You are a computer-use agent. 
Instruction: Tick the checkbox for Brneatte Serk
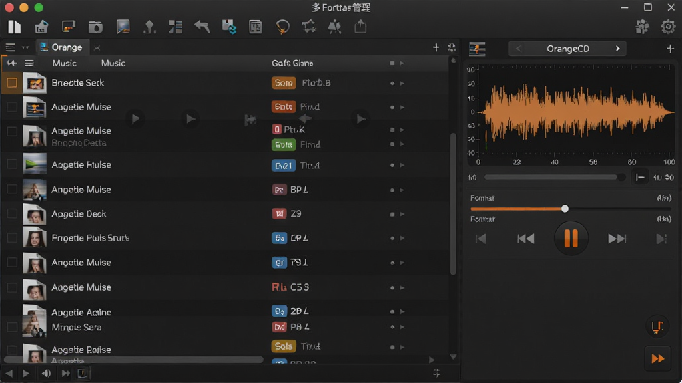[x=12, y=82]
